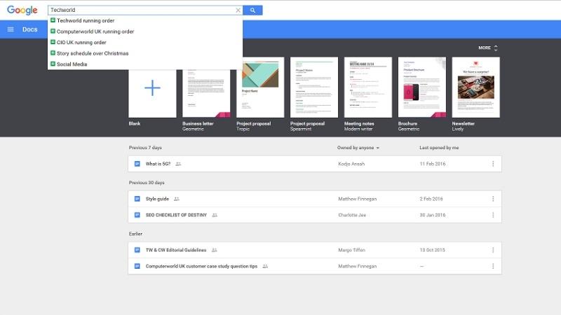Click the date 13 Oct 2015
Viewport: 561px width, 315px height.
coord(432,250)
